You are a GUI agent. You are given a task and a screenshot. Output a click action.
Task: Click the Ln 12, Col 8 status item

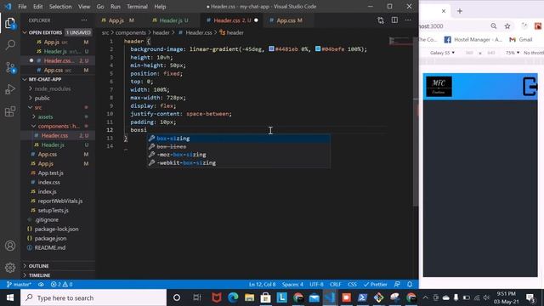point(262,284)
